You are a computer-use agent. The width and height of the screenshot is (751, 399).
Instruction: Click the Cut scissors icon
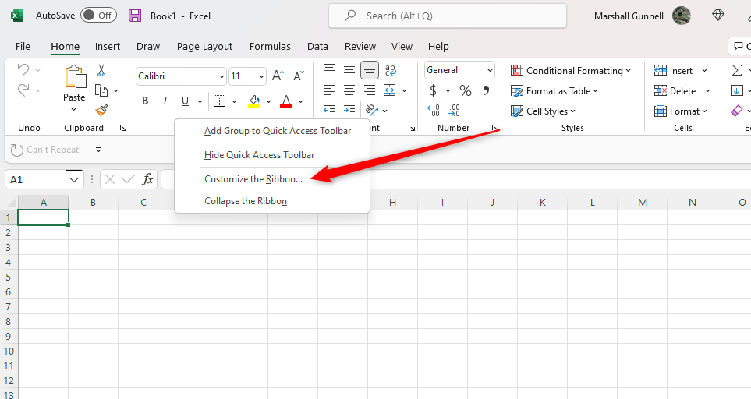click(x=101, y=70)
